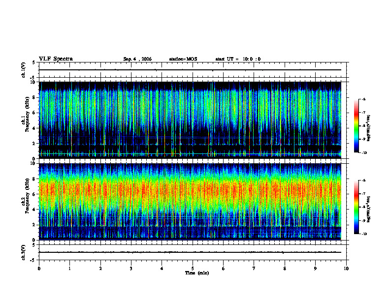
Task: Click the ch.1(V) waveform panel label
Action: (x=24, y=70)
